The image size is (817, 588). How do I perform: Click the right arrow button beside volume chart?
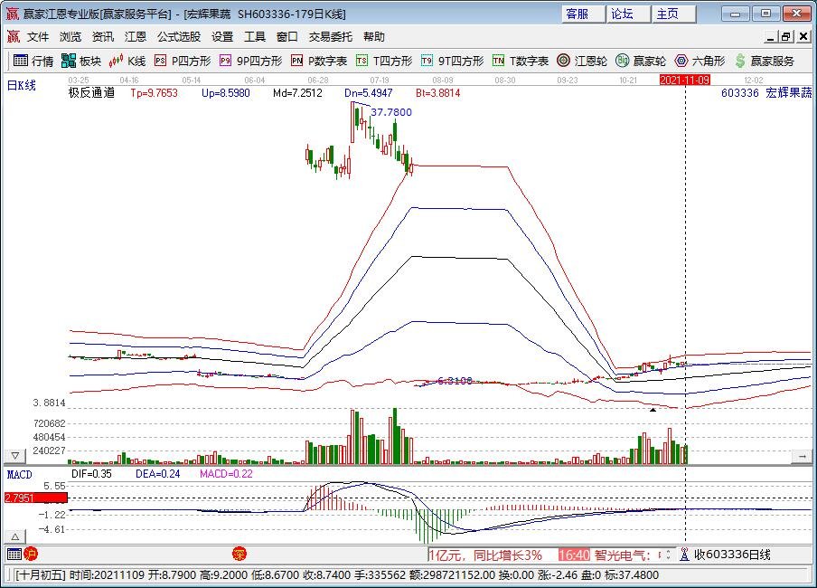pyautogui.click(x=802, y=456)
